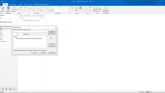
Task: Click the Unsubscribe button in the dialog
Action: (x=52, y=47)
